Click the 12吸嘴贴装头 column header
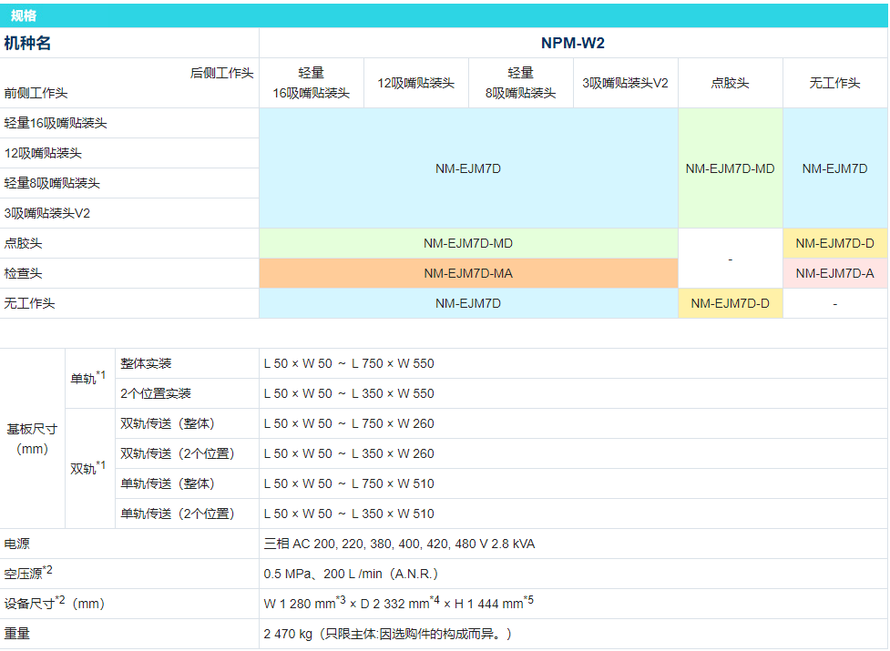 click(x=415, y=83)
